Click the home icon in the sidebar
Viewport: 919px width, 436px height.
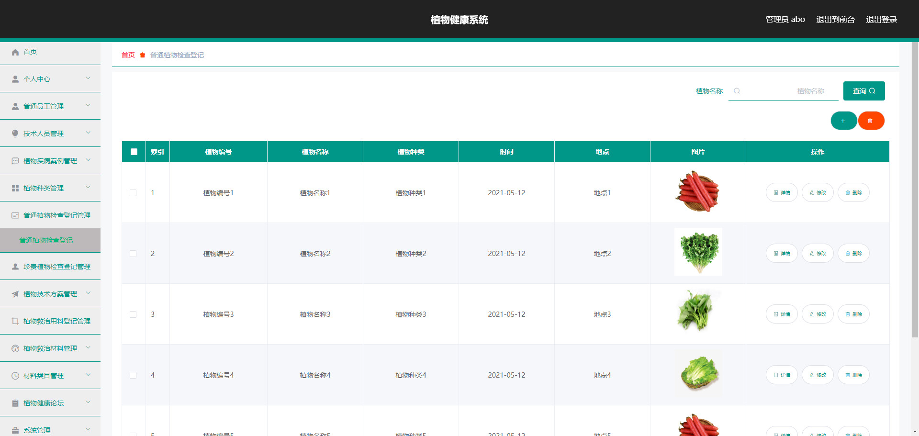pyautogui.click(x=15, y=52)
